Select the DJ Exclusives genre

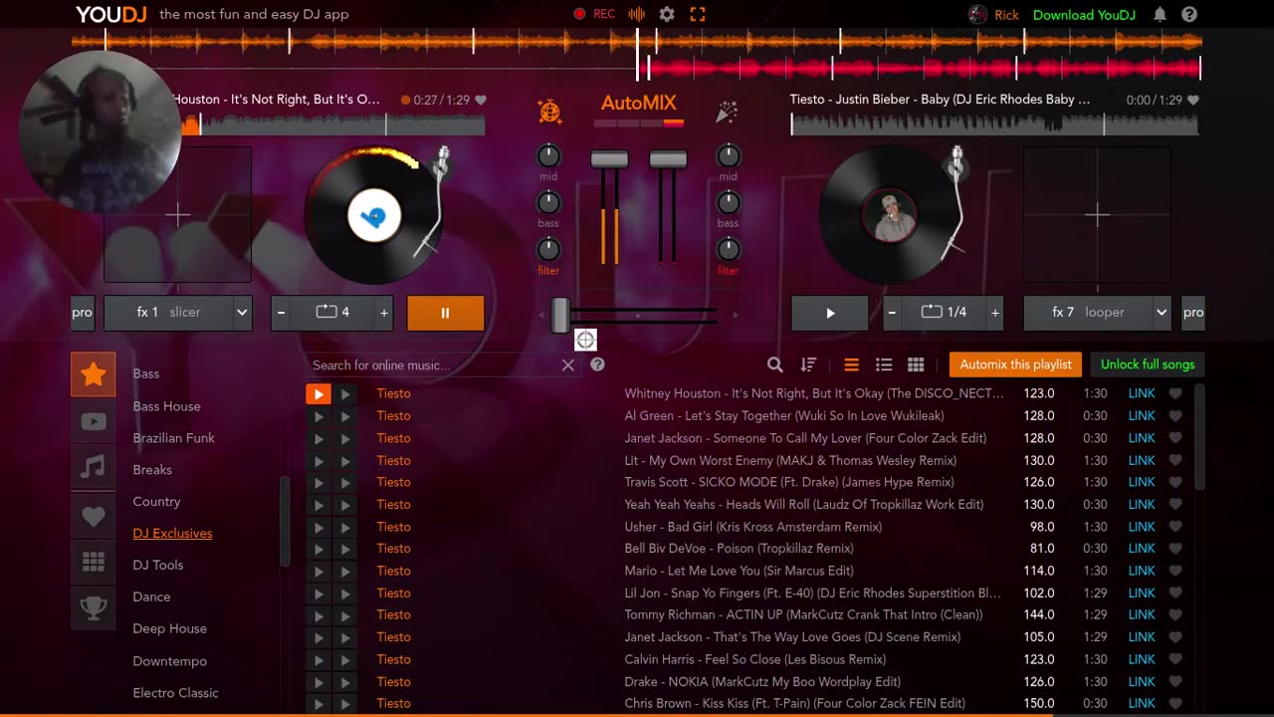click(172, 534)
